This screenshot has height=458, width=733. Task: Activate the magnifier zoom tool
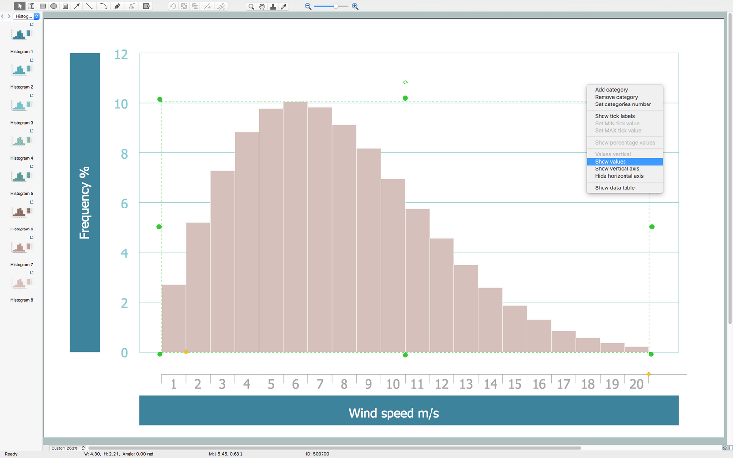pos(251,6)
